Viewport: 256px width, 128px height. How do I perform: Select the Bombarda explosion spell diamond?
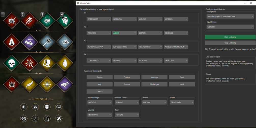[12, 21]
